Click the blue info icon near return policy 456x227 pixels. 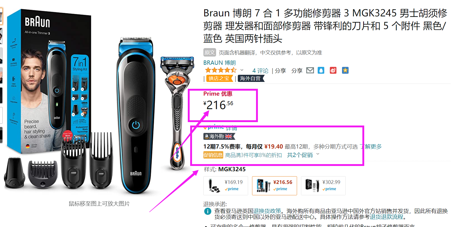point(208,211)
